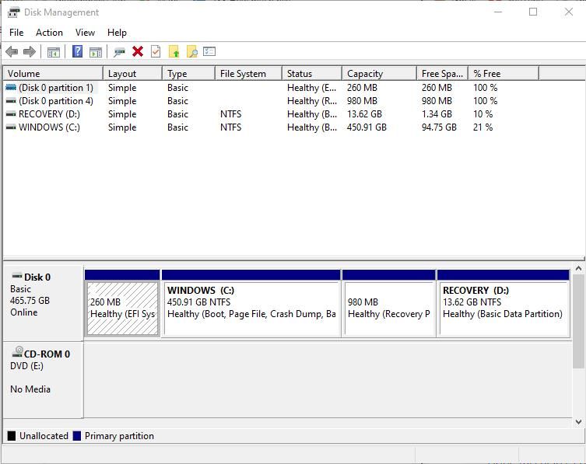This screenshot has height=464, width=586.
Task: Select the 260 MB EFI partition block
Action: (123, 309)
